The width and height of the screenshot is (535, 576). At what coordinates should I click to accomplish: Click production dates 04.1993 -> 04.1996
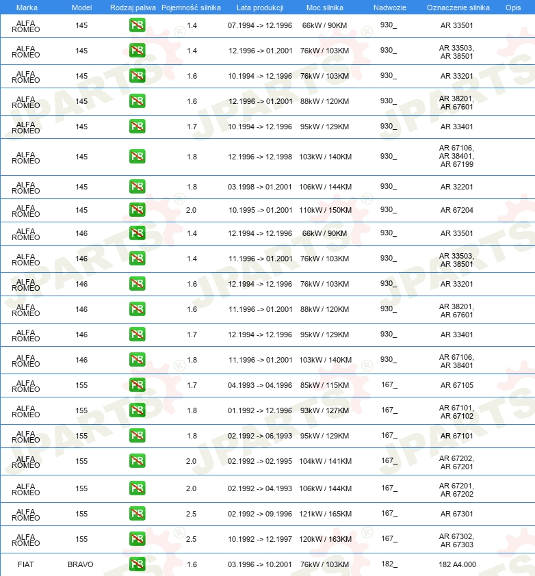(260, 385)
